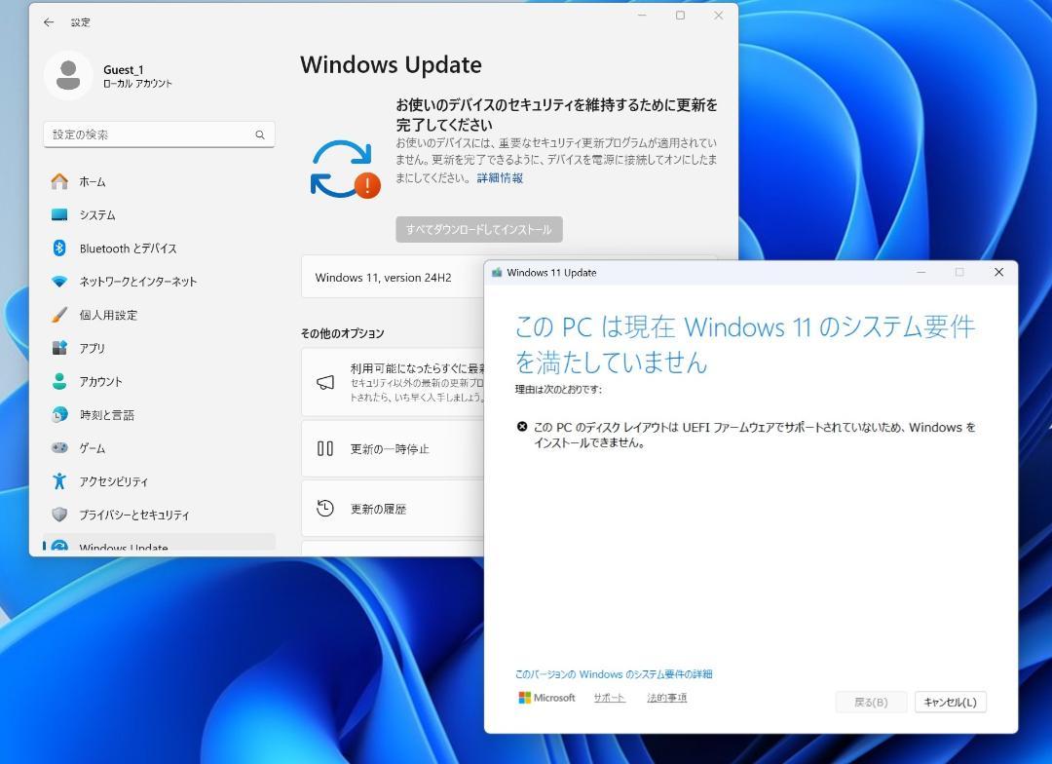The height and width of the screenshot is (764, 1052).
Task: Open プライバシーとセキュリティ settings
Action: [159, 515]
